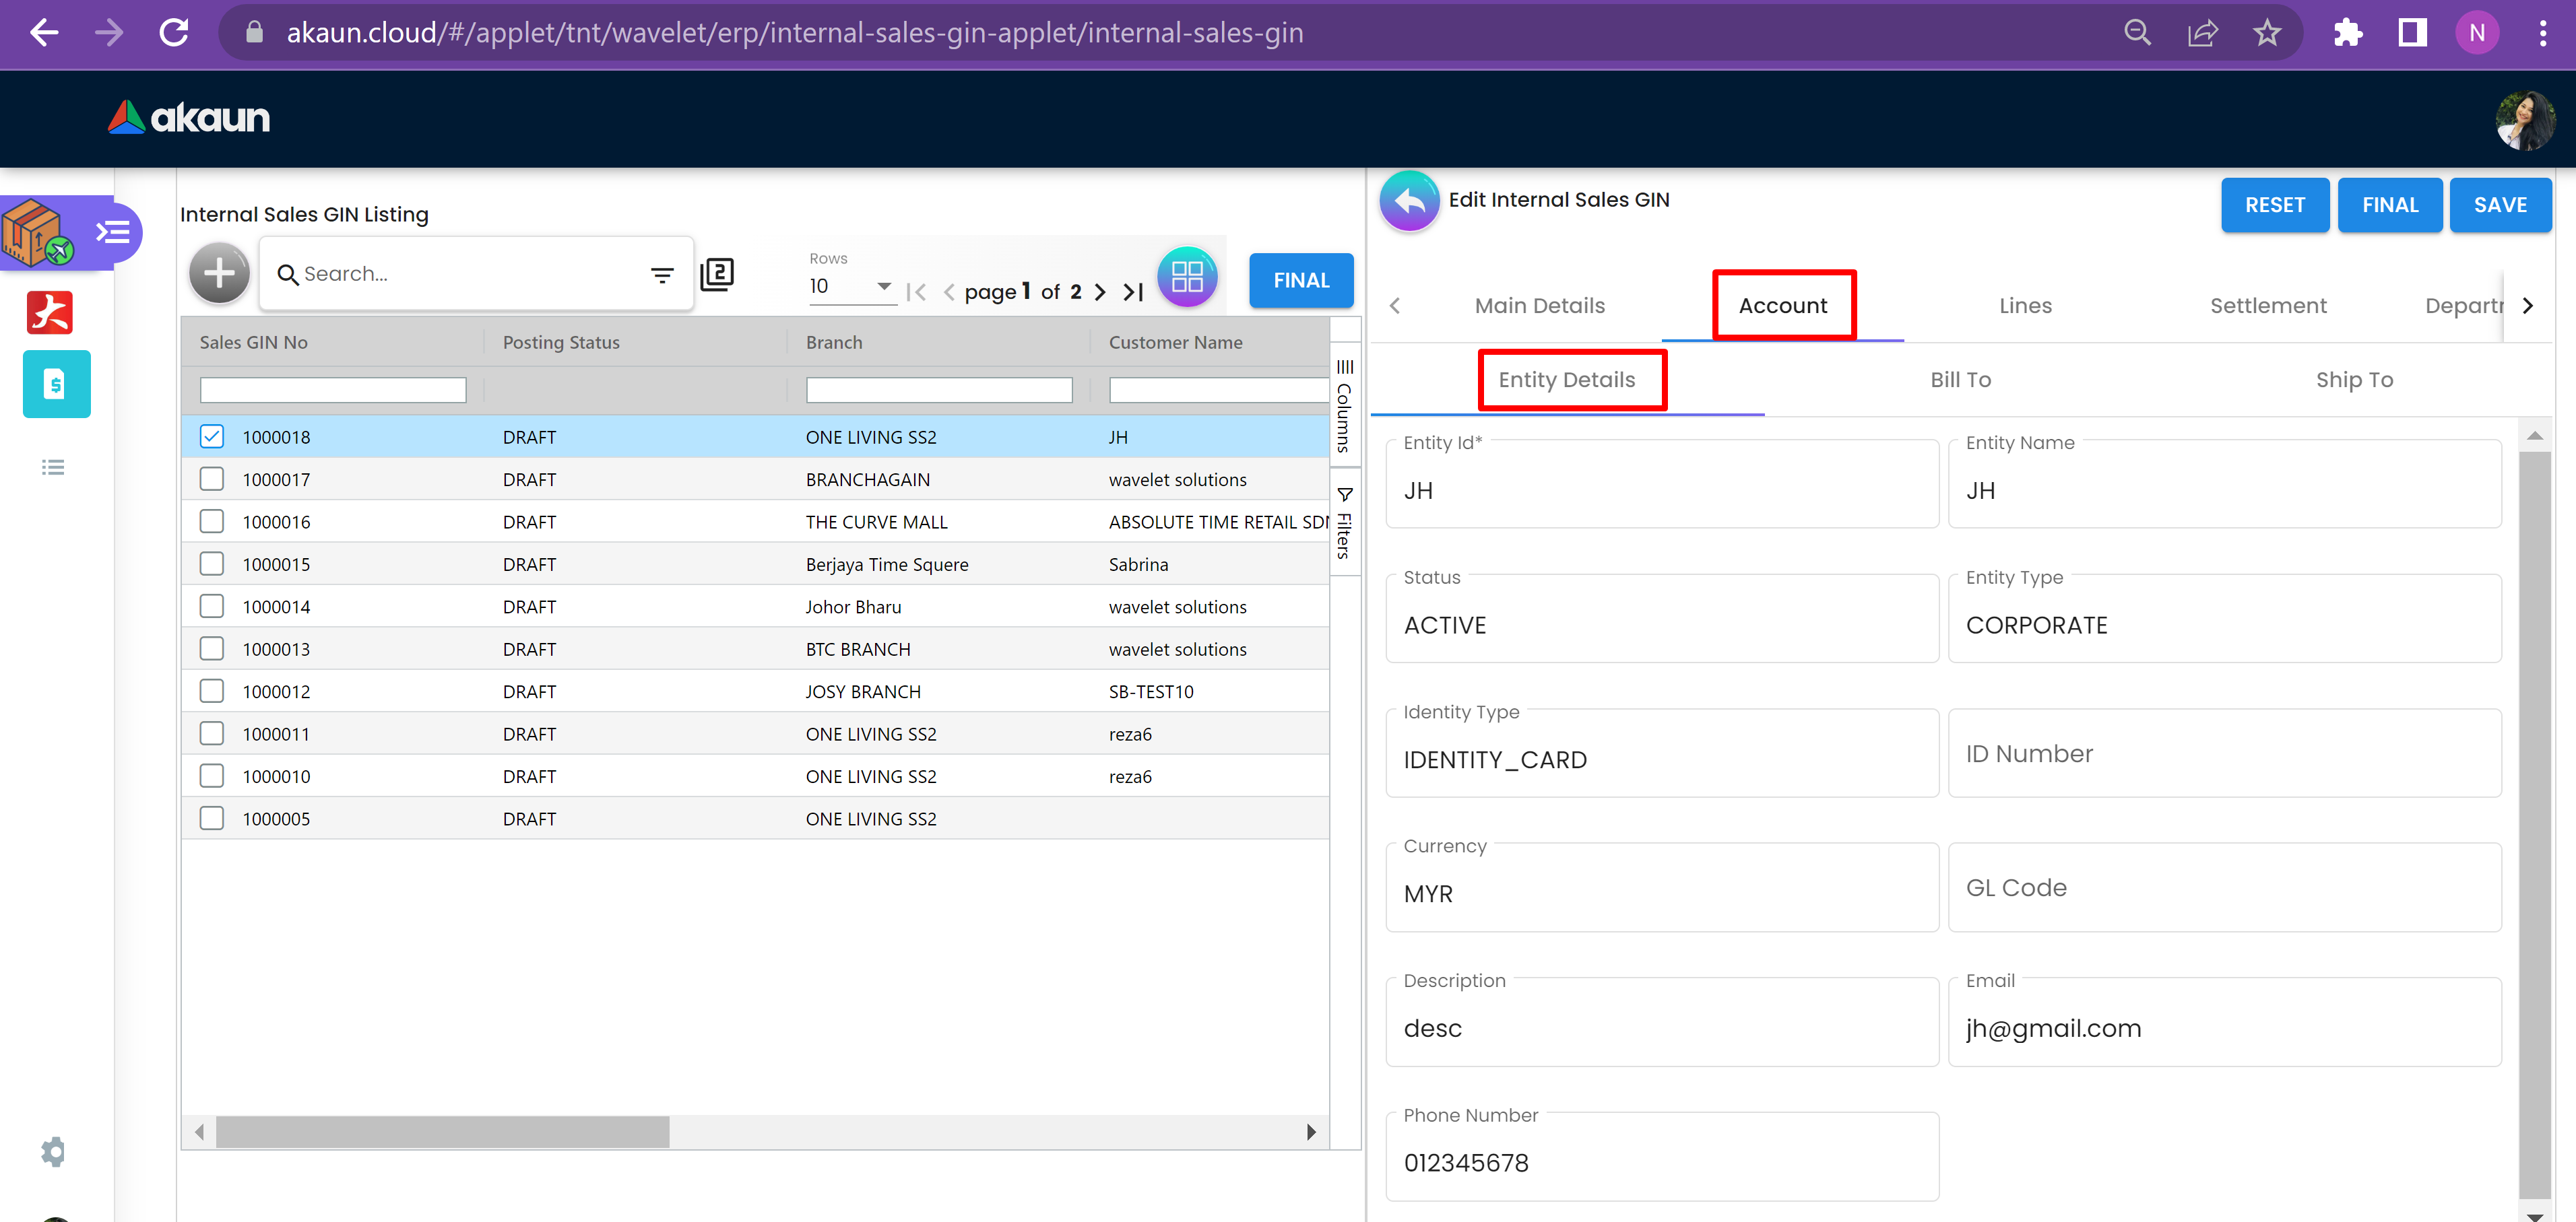Viewport: 2576px width, 1222px height.
Task: Open settings gear in left sidebar
Action: point(53,1151)
